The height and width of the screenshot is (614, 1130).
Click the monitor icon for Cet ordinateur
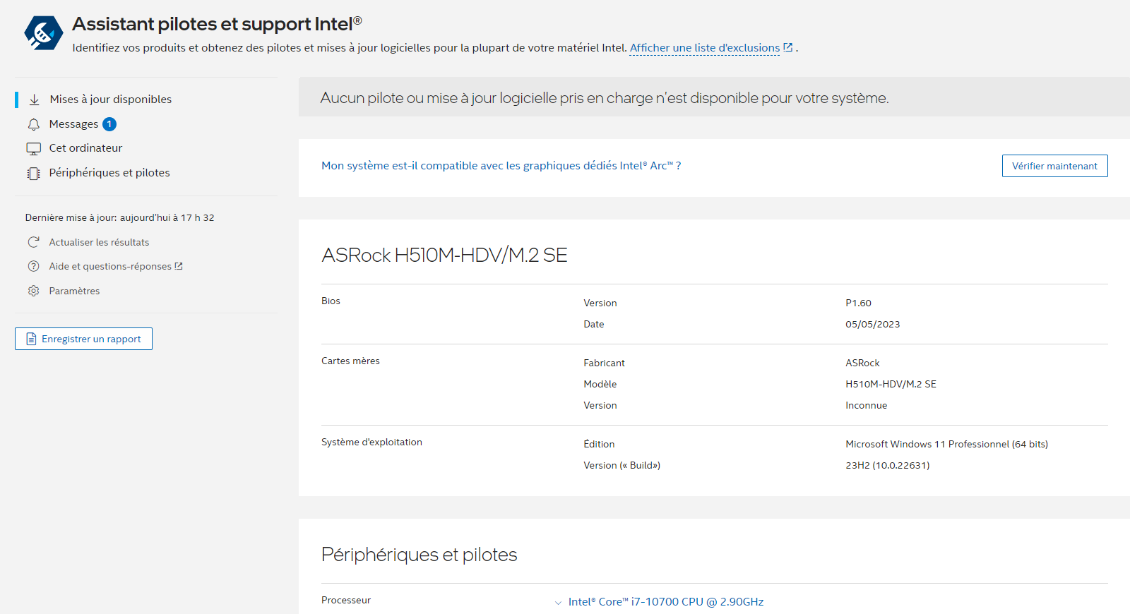34,149
